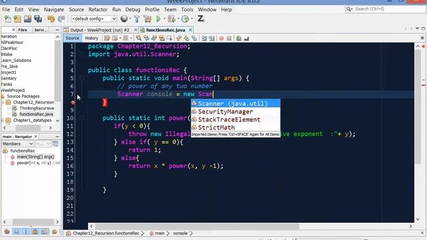Toggle Show Inherited Members in Navigator footer

pyautogui.click(x=7, y=231)
